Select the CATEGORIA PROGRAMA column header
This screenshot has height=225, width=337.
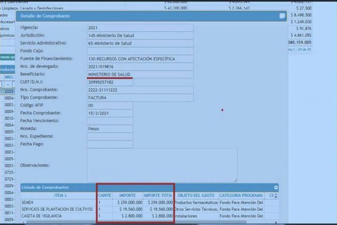241,196
